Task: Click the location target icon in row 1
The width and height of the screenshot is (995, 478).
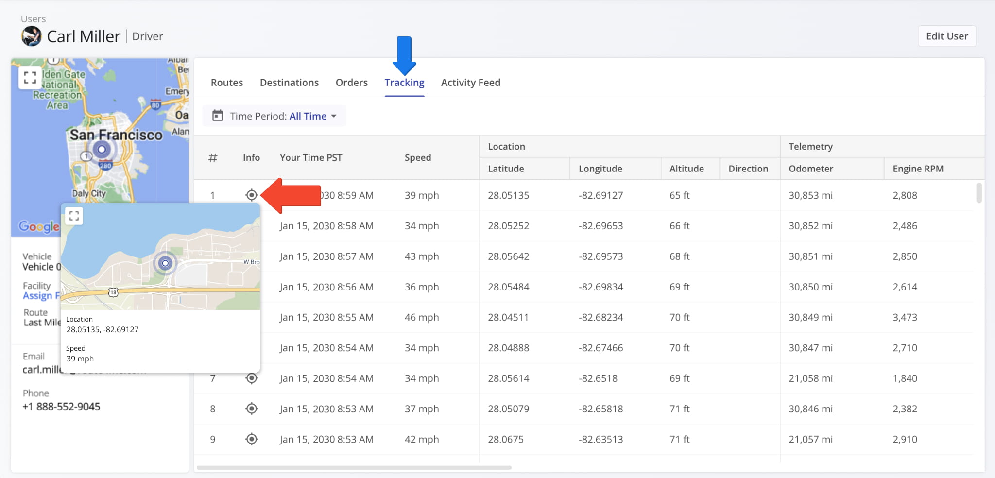Action: (x=251, y=195)
